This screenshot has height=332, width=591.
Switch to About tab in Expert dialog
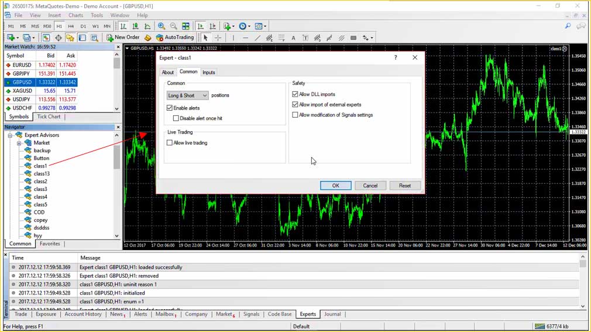click(x=168, y=72)
